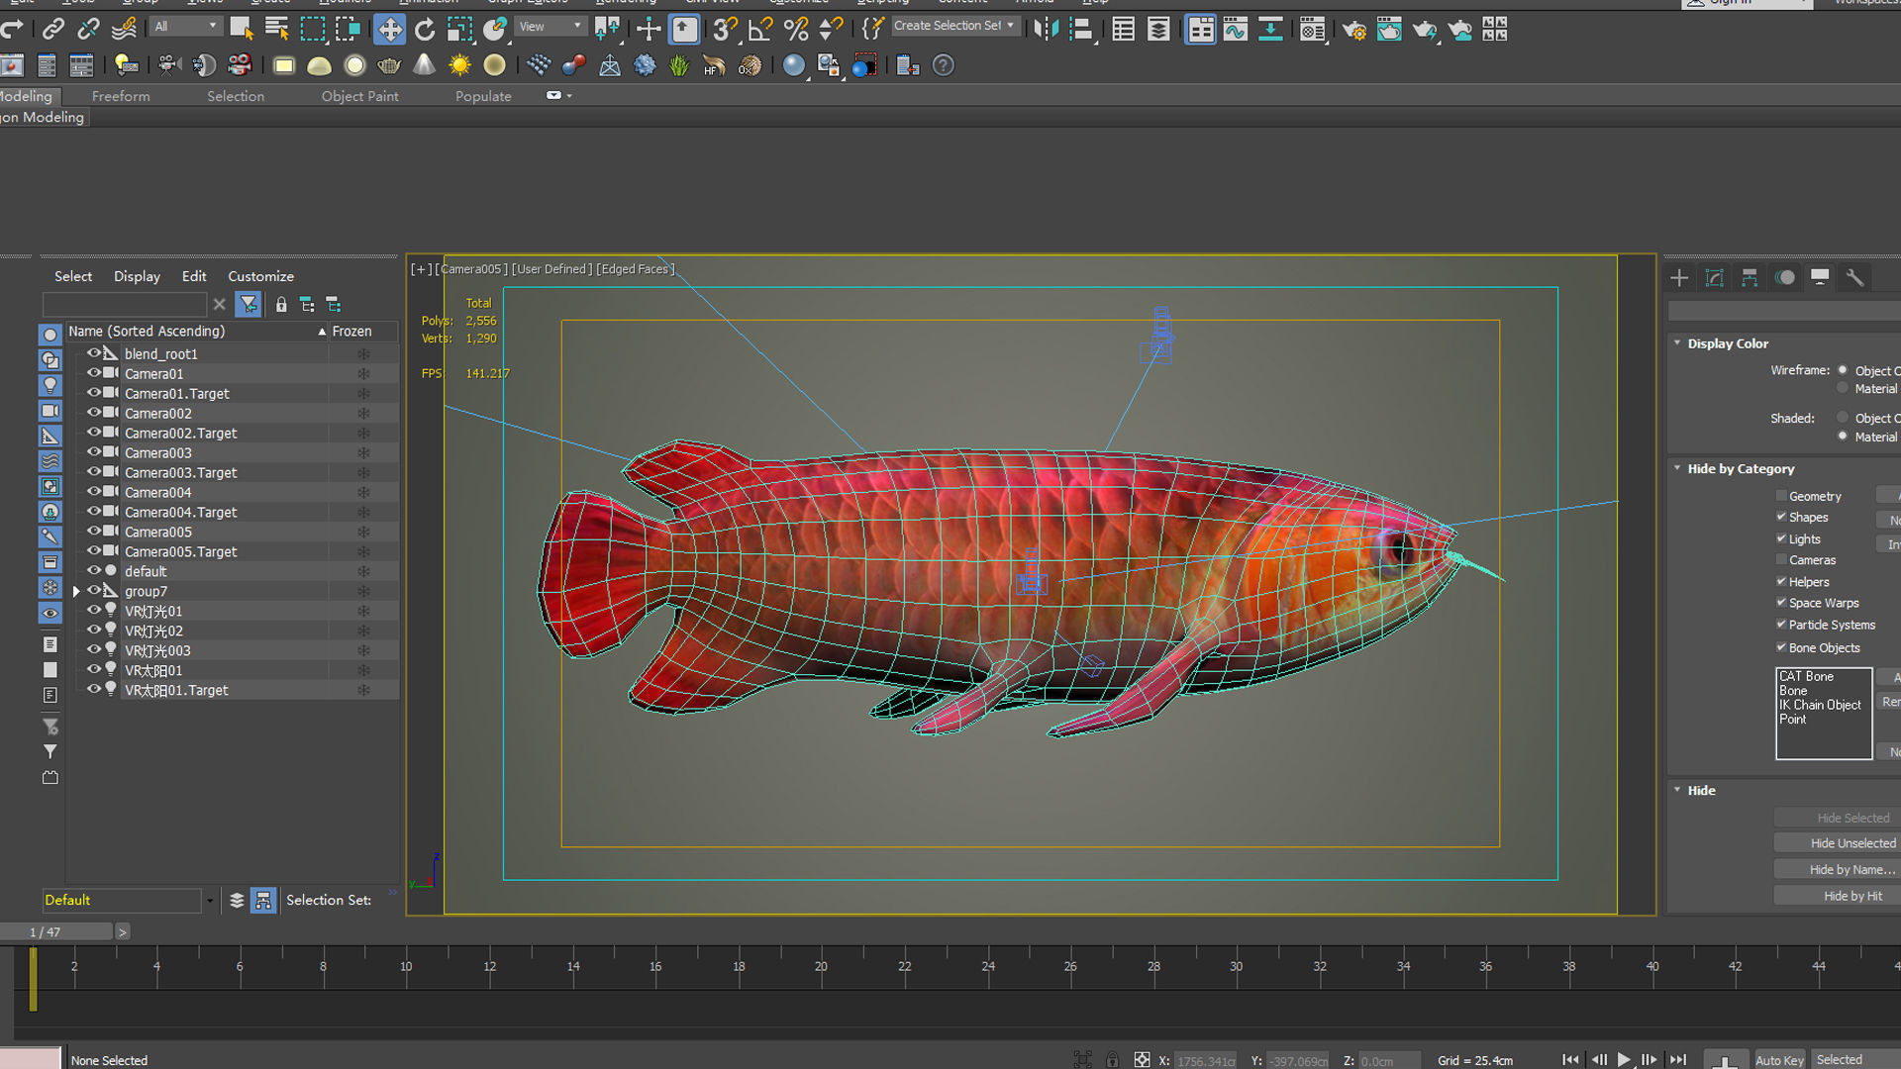This screenshot has height=1069, width=1901.
Task: Toggle the 3D Snaps button
Action: [x=726, y=30]
